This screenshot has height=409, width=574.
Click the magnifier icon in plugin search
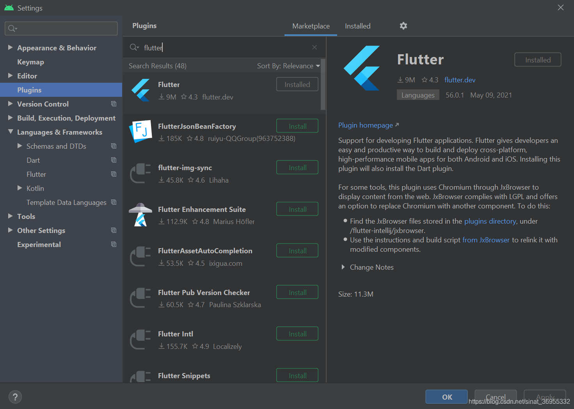coord(134,47)
